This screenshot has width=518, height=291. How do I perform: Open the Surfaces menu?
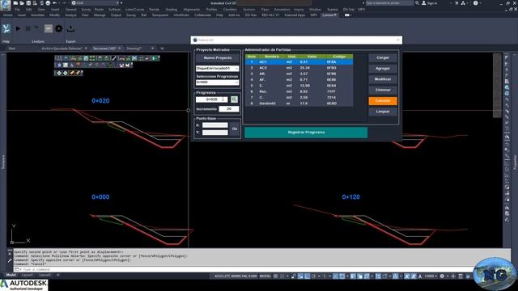115,10
